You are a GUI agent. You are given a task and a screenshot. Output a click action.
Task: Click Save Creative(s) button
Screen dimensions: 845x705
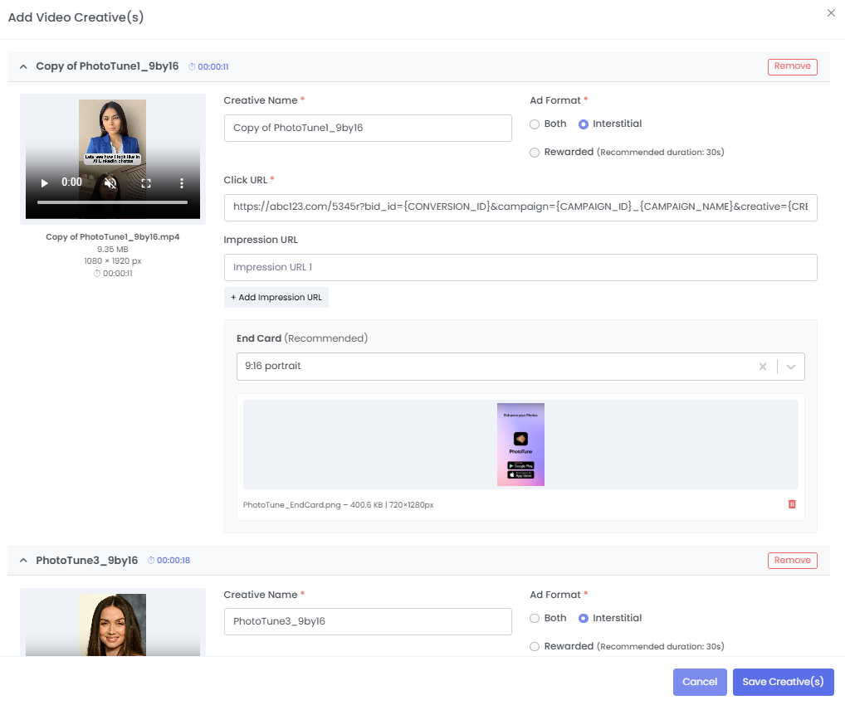coord(783,682)
